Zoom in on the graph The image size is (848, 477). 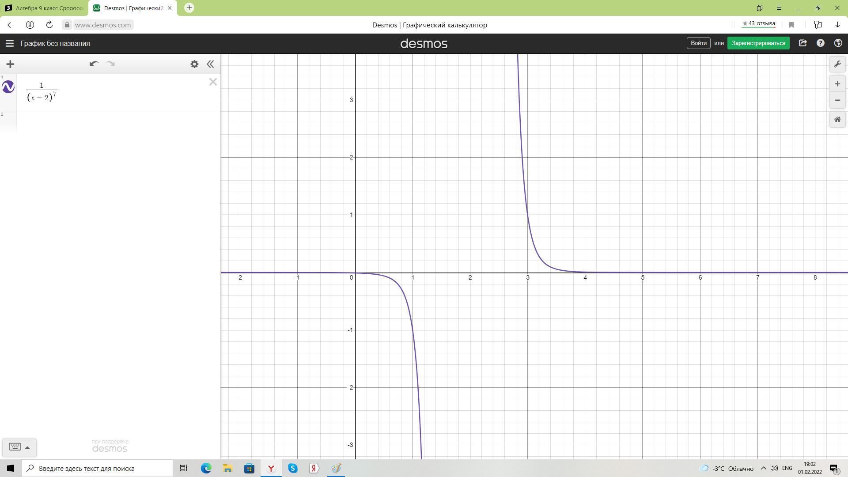tap(837, 84)
